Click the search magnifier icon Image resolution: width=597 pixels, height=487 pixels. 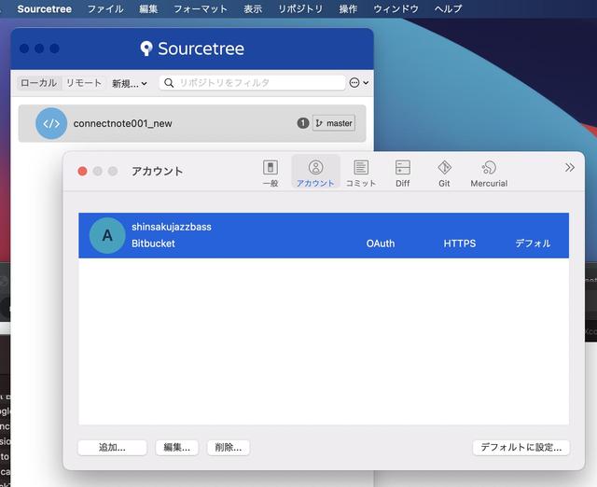(x=169, y=83)
